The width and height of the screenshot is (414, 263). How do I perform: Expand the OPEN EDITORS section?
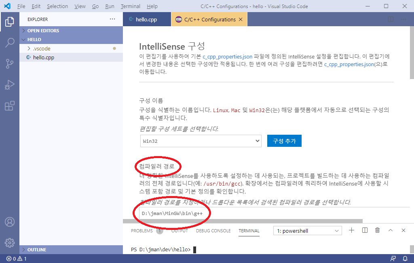71,31
